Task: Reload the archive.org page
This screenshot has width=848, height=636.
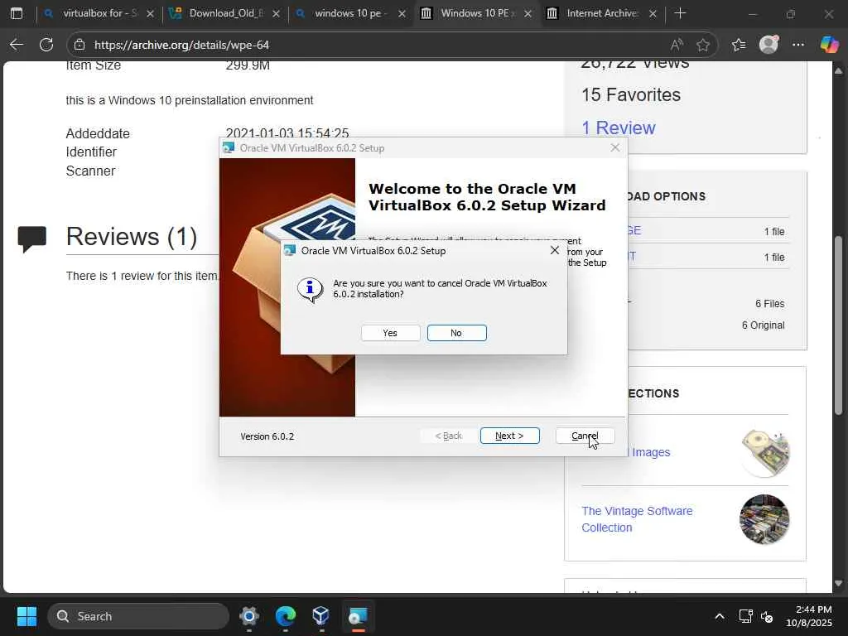Action: click(x=46, y=45)
